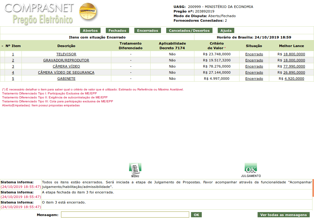Open best bid 18.800,0000 link
Viewport: 314px width, 224px height.
pyautogui.click(x=294, y=54)
